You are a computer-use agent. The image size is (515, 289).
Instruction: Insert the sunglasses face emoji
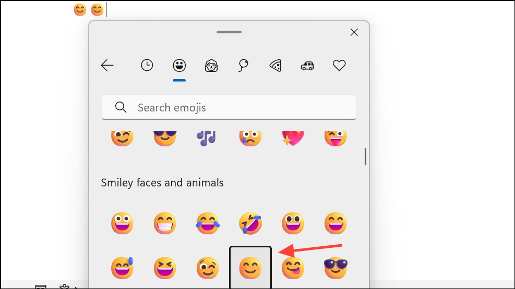tap(336, 268)
